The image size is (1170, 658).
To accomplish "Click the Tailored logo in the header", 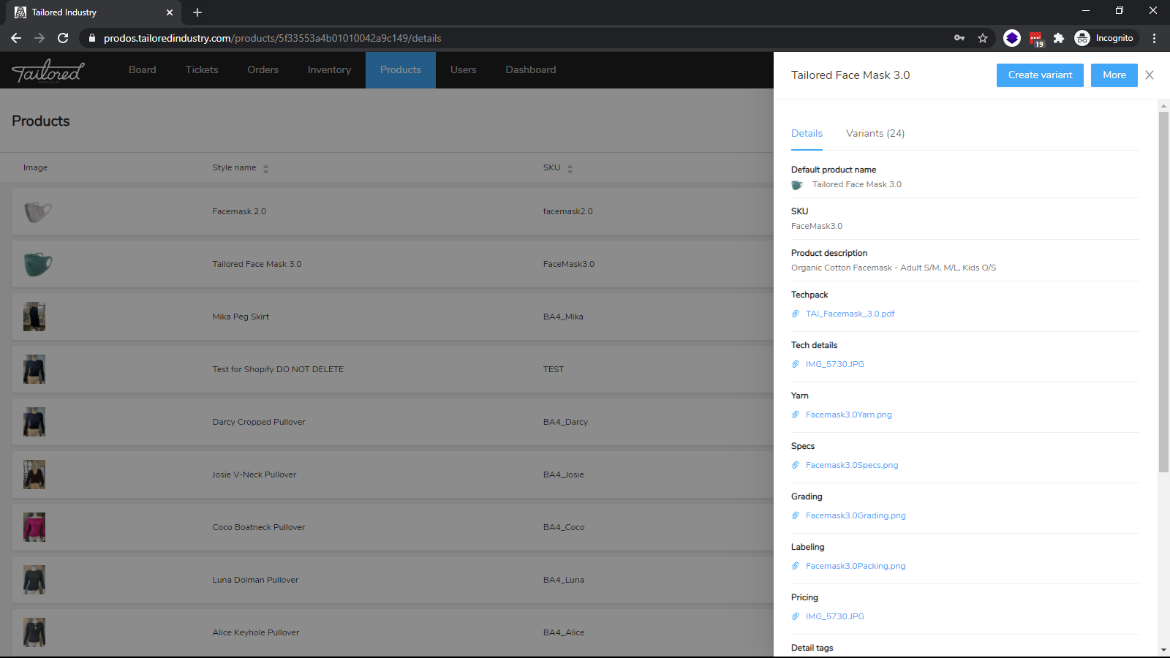I will point(48,71).
